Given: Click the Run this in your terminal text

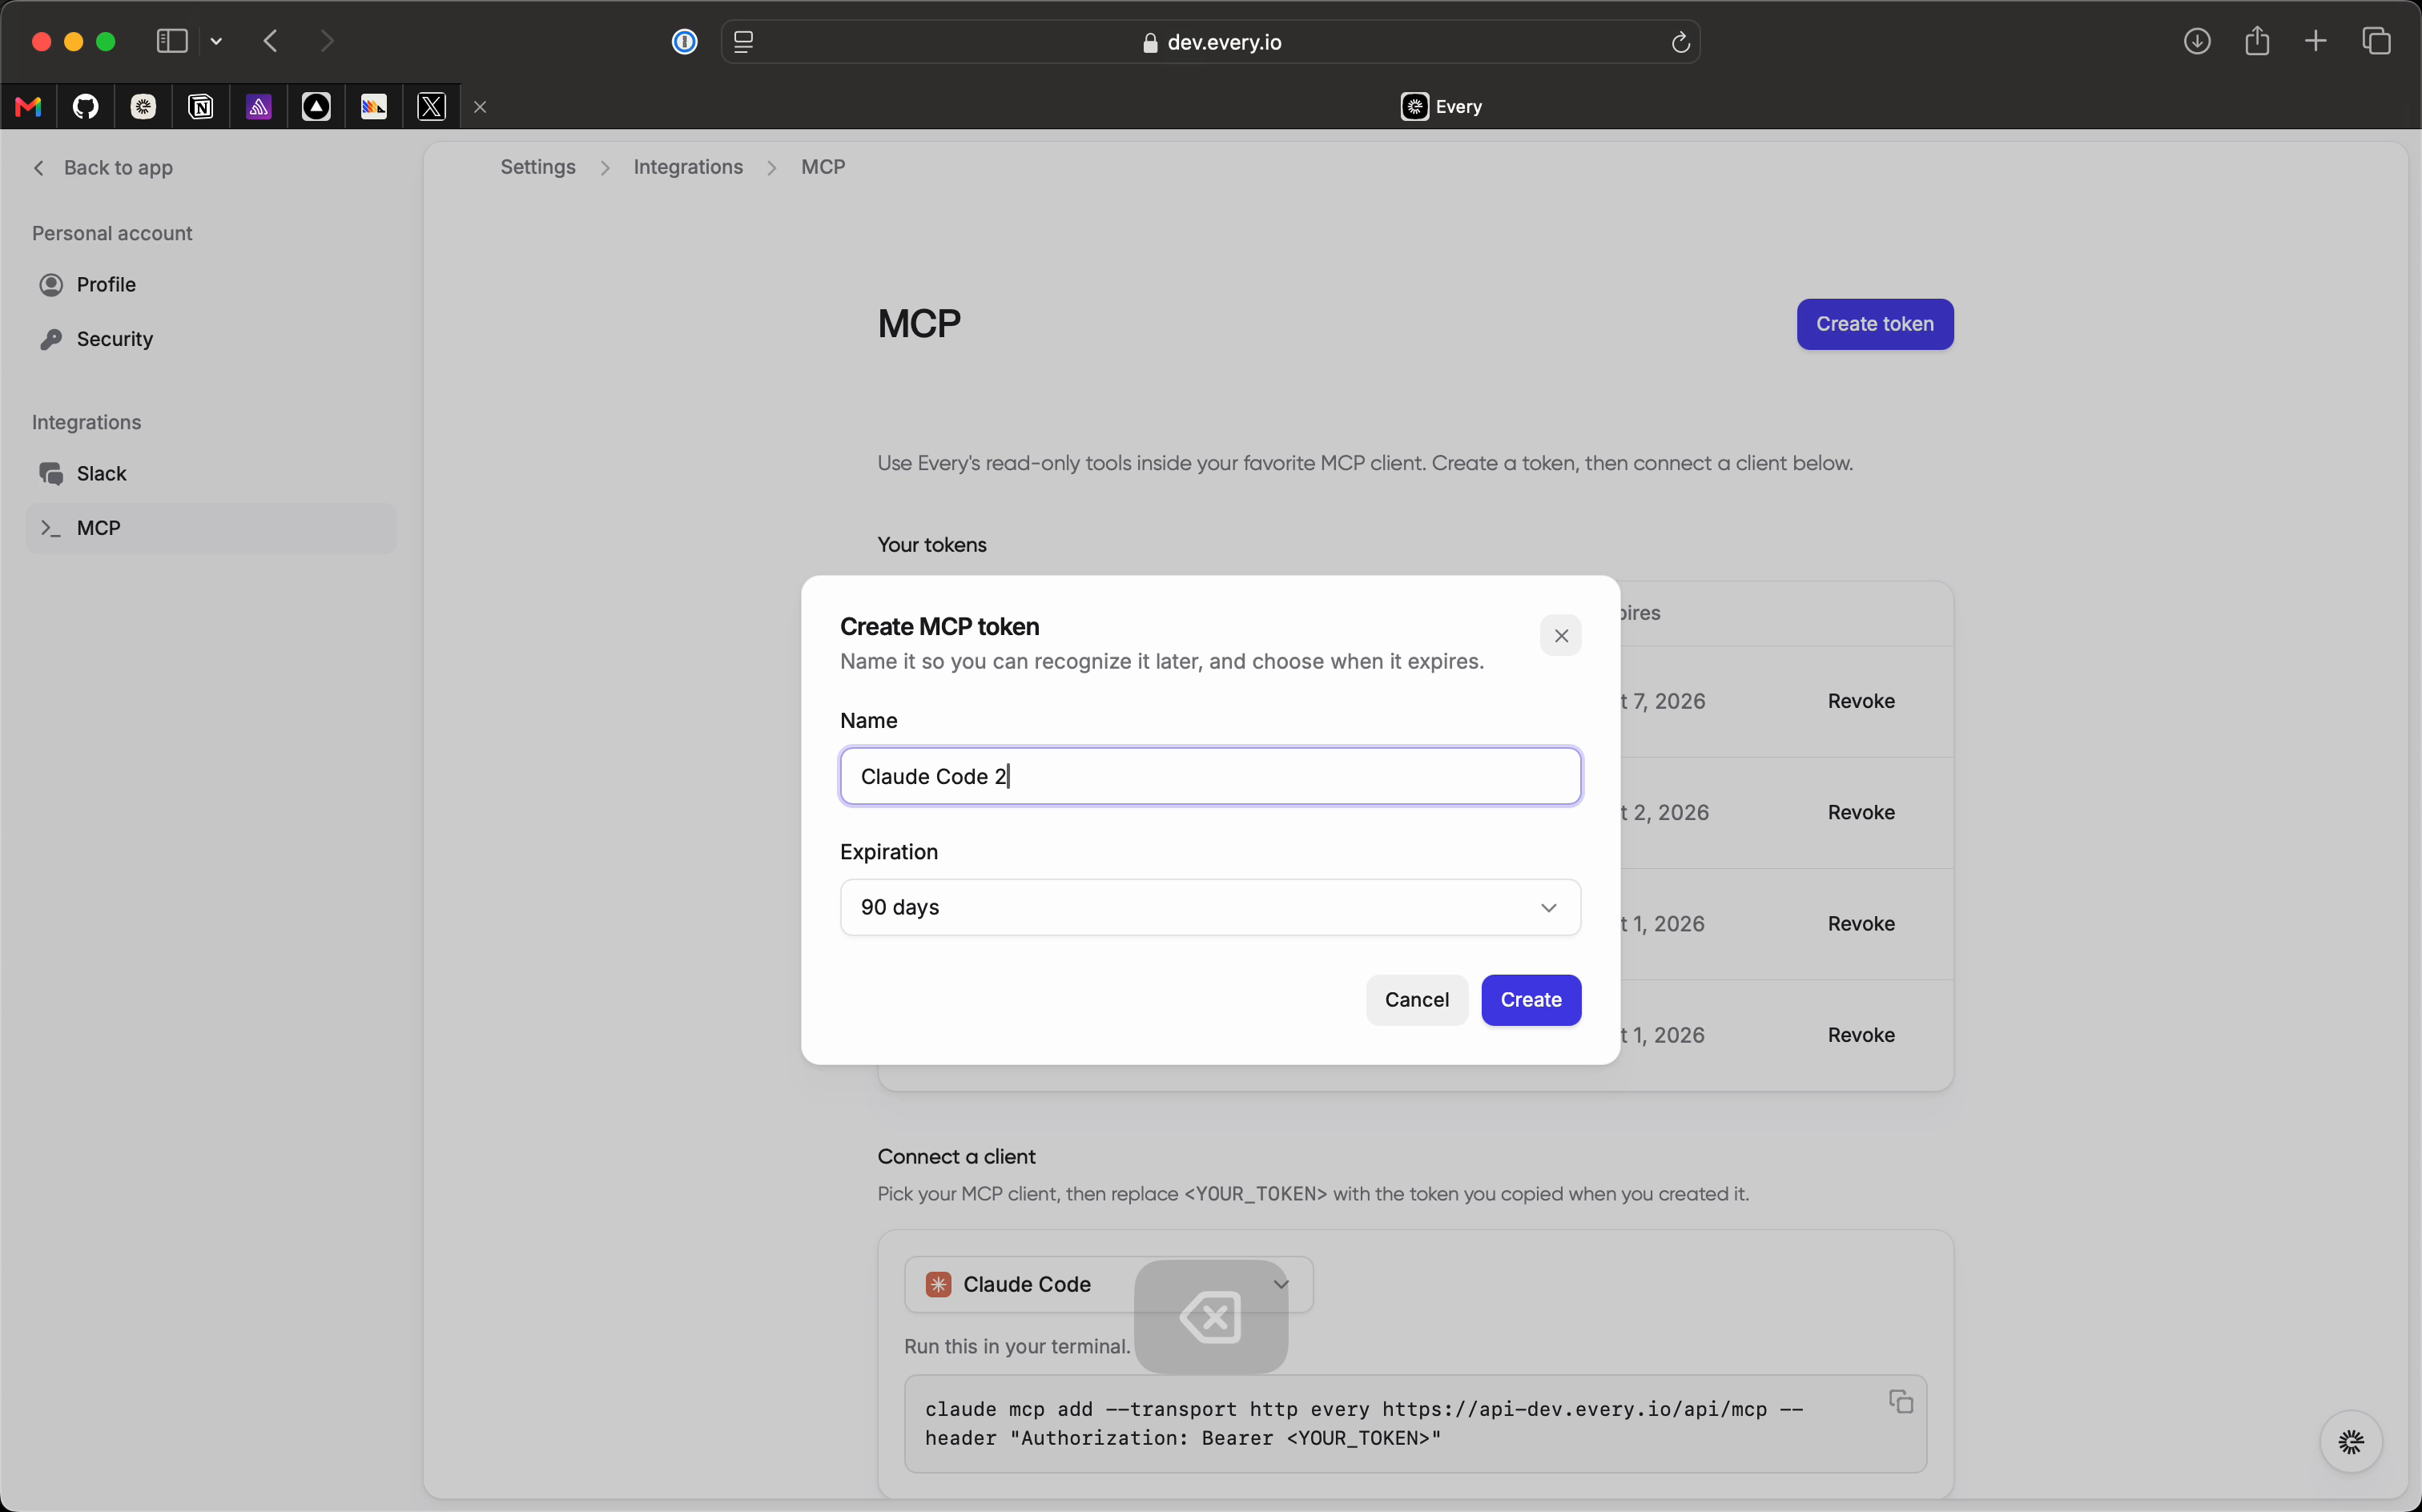Looking at the screenshot, I should click(x=1017, y=1347).
